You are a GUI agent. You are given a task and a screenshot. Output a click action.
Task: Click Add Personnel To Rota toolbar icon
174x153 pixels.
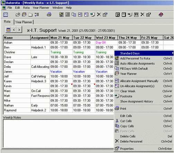coord(62,14)
